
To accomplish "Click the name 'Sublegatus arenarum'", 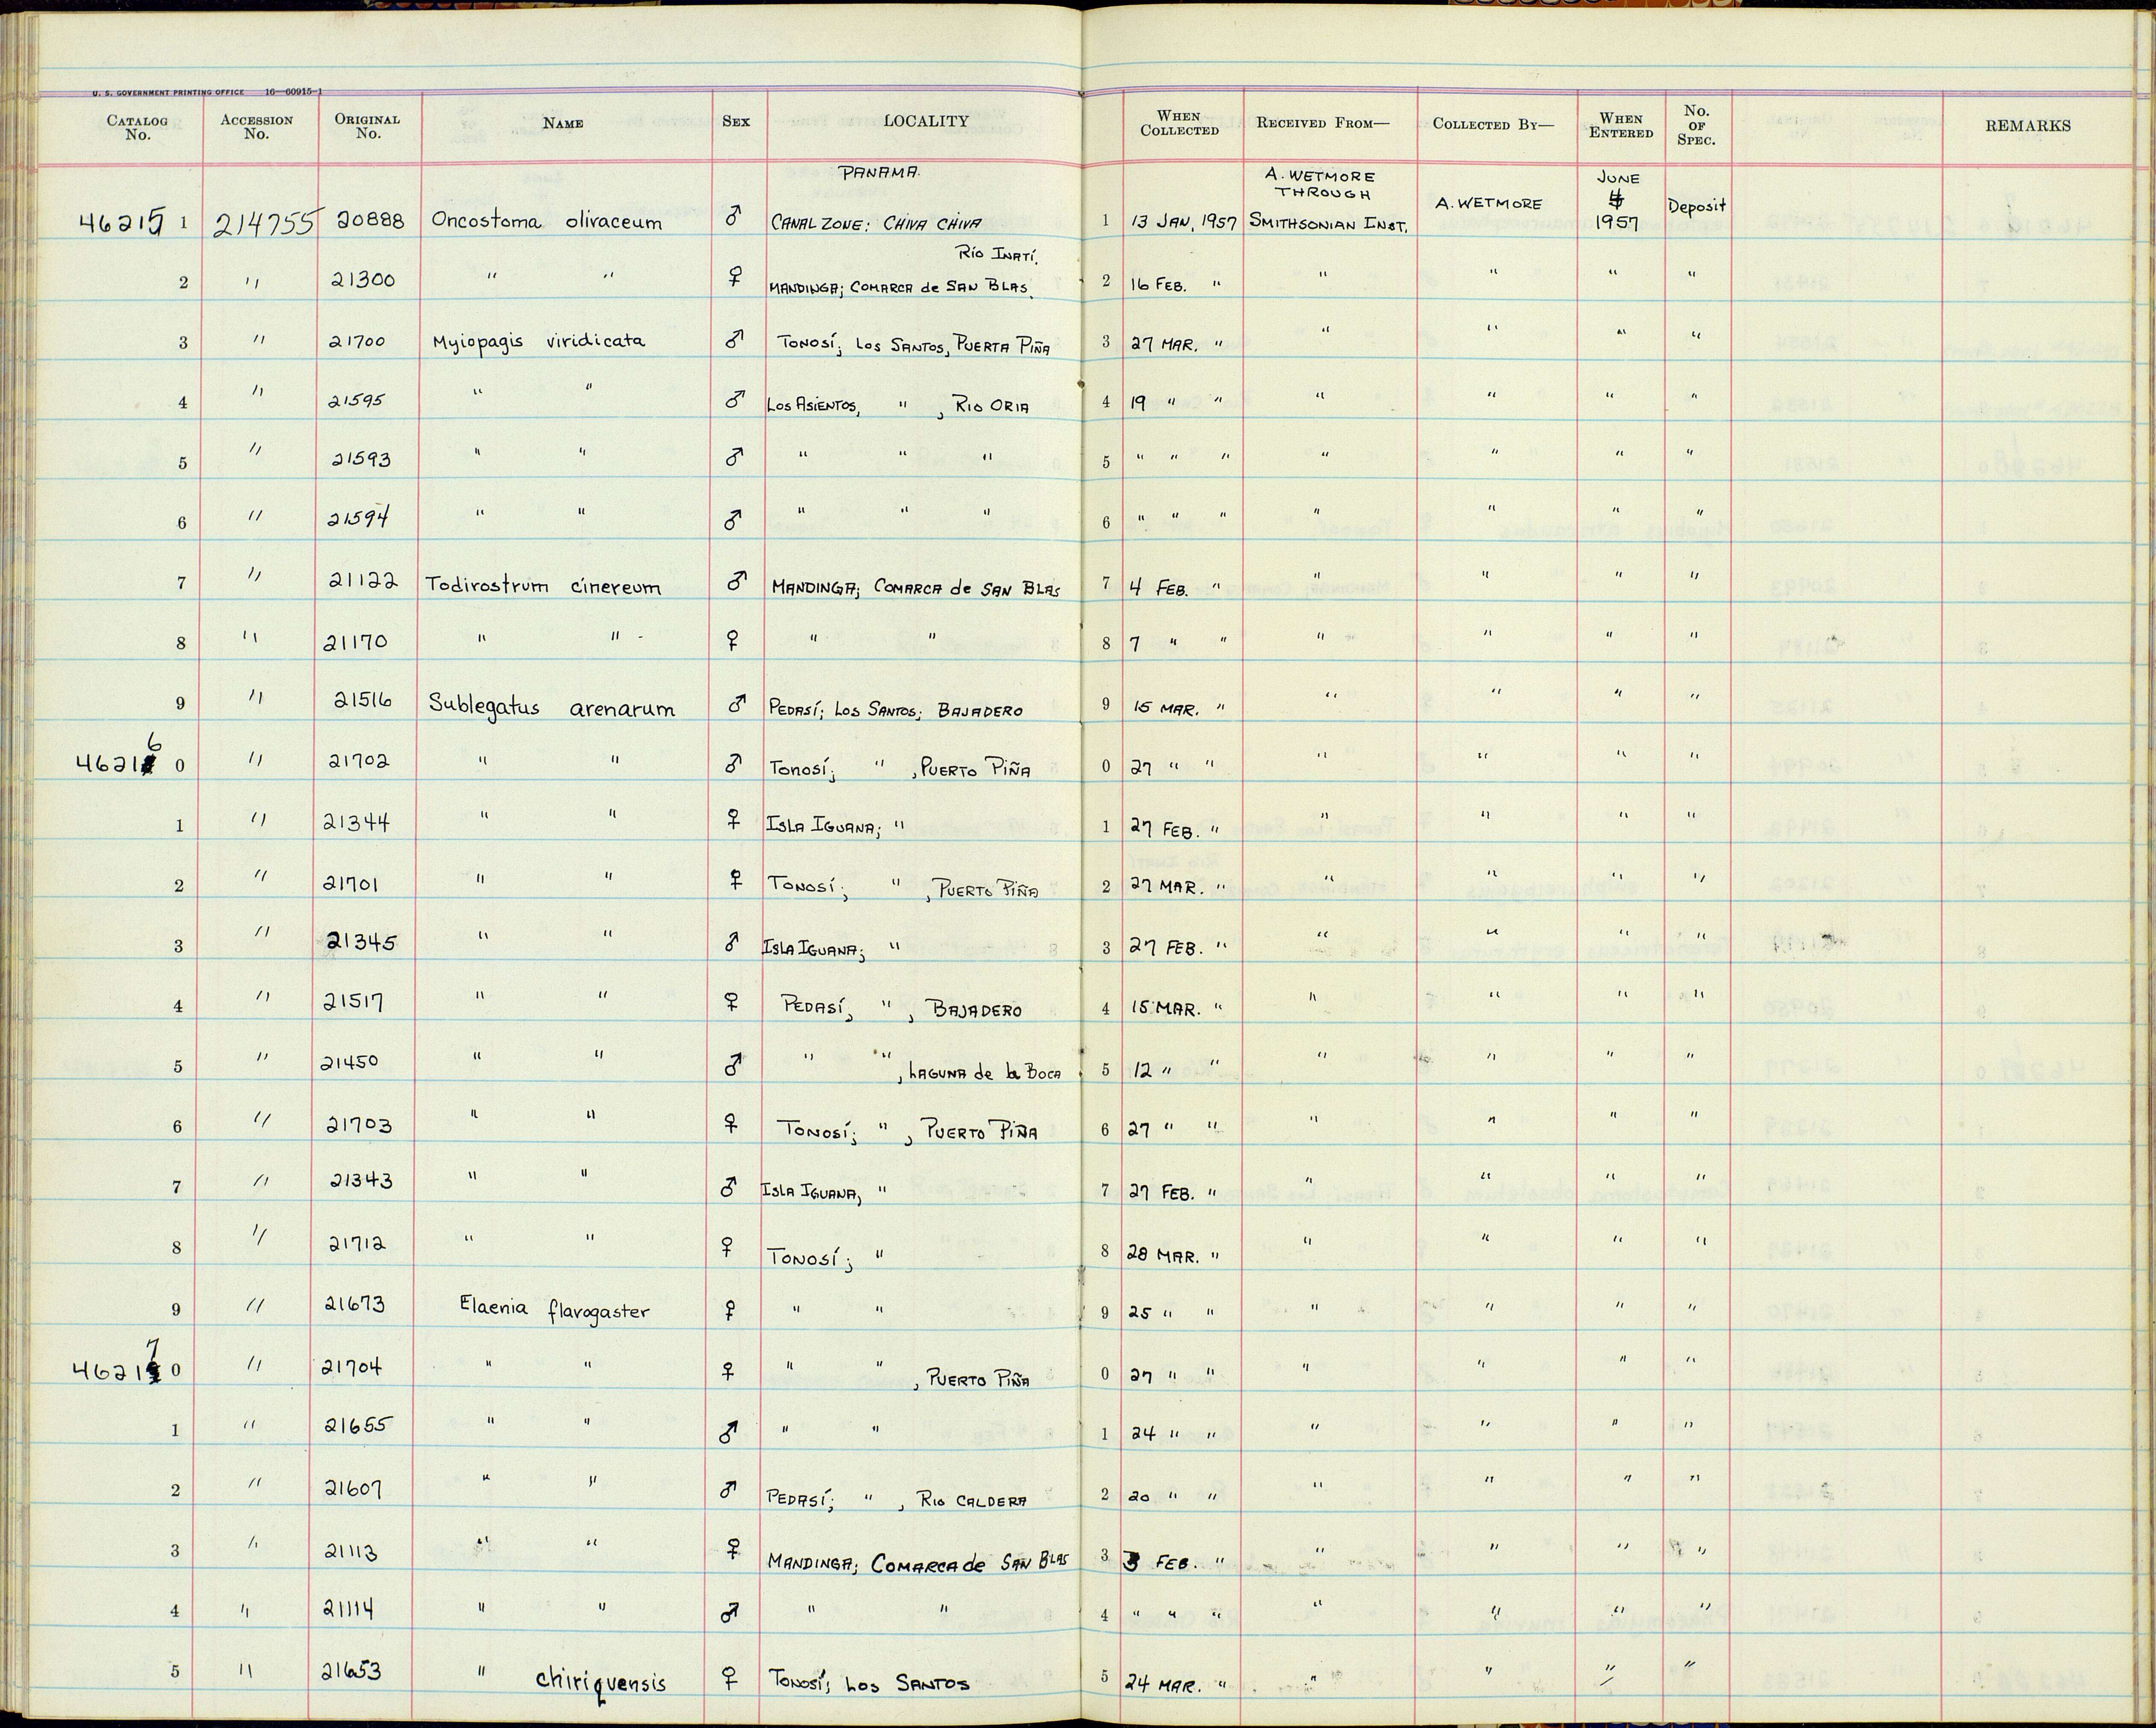I will pyautogui.click(x=552, y=707).
